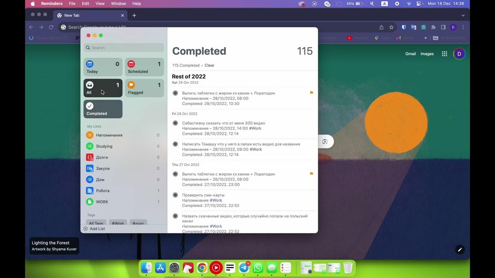Mark the 'Проверить сим-карты' reminder as incomplete

pos(175,195)
